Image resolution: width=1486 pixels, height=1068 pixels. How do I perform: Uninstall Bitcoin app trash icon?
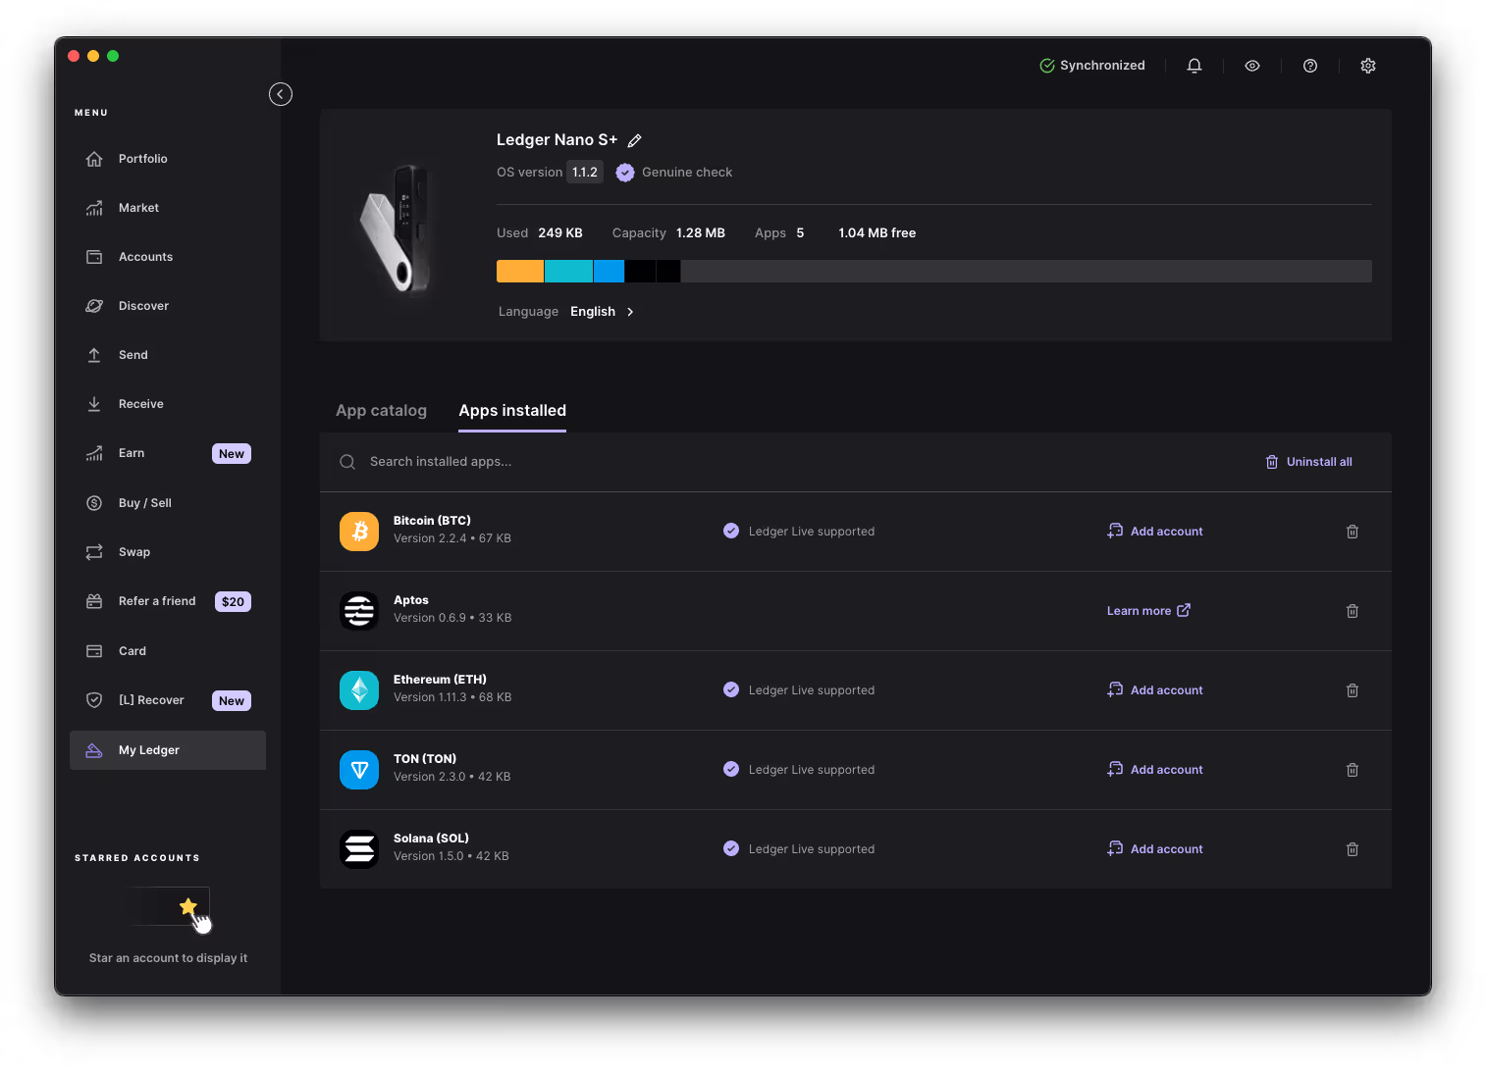(x=1353, y=532)
